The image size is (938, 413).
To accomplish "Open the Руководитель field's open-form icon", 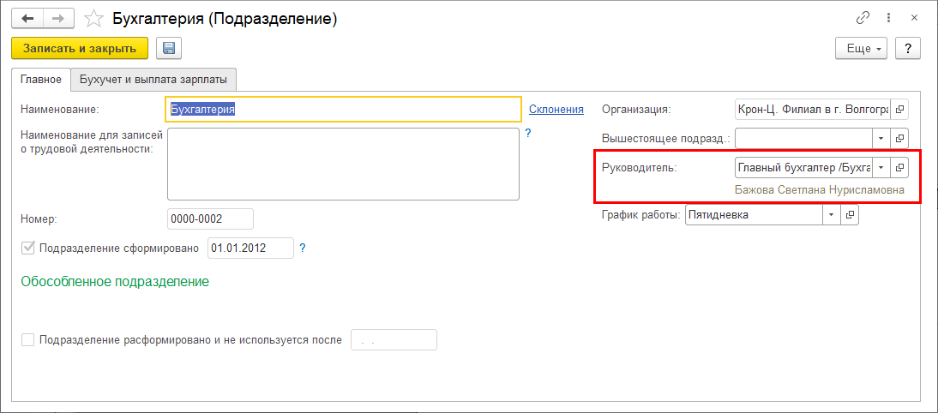I will (899, 167).
